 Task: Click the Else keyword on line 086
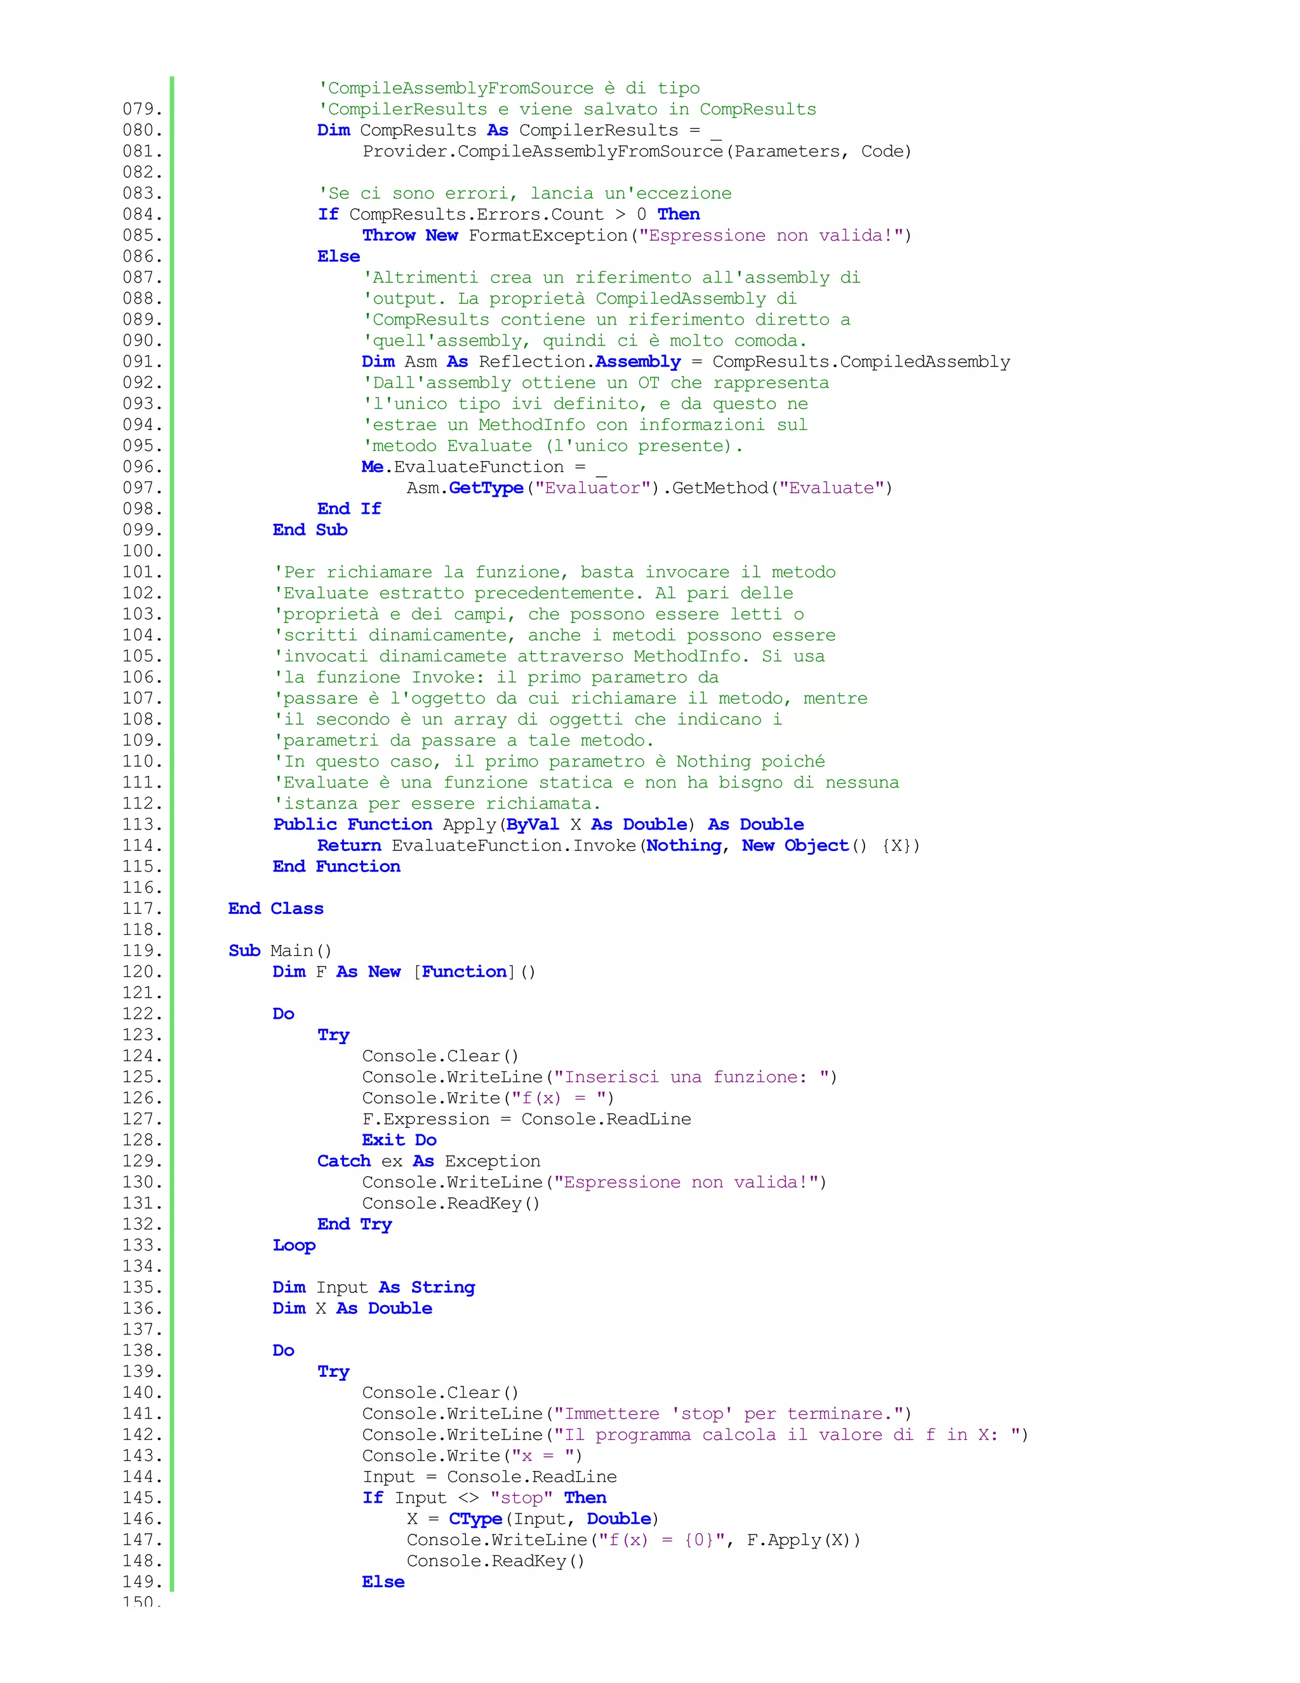click(339, 257)
